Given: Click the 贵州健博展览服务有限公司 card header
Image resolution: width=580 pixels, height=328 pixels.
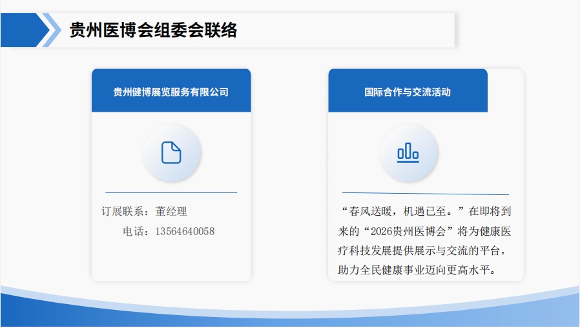Looking at the screenshot, I should click(171, 91).
